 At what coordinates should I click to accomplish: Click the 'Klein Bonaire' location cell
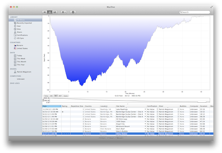click(x=105, y=129)
